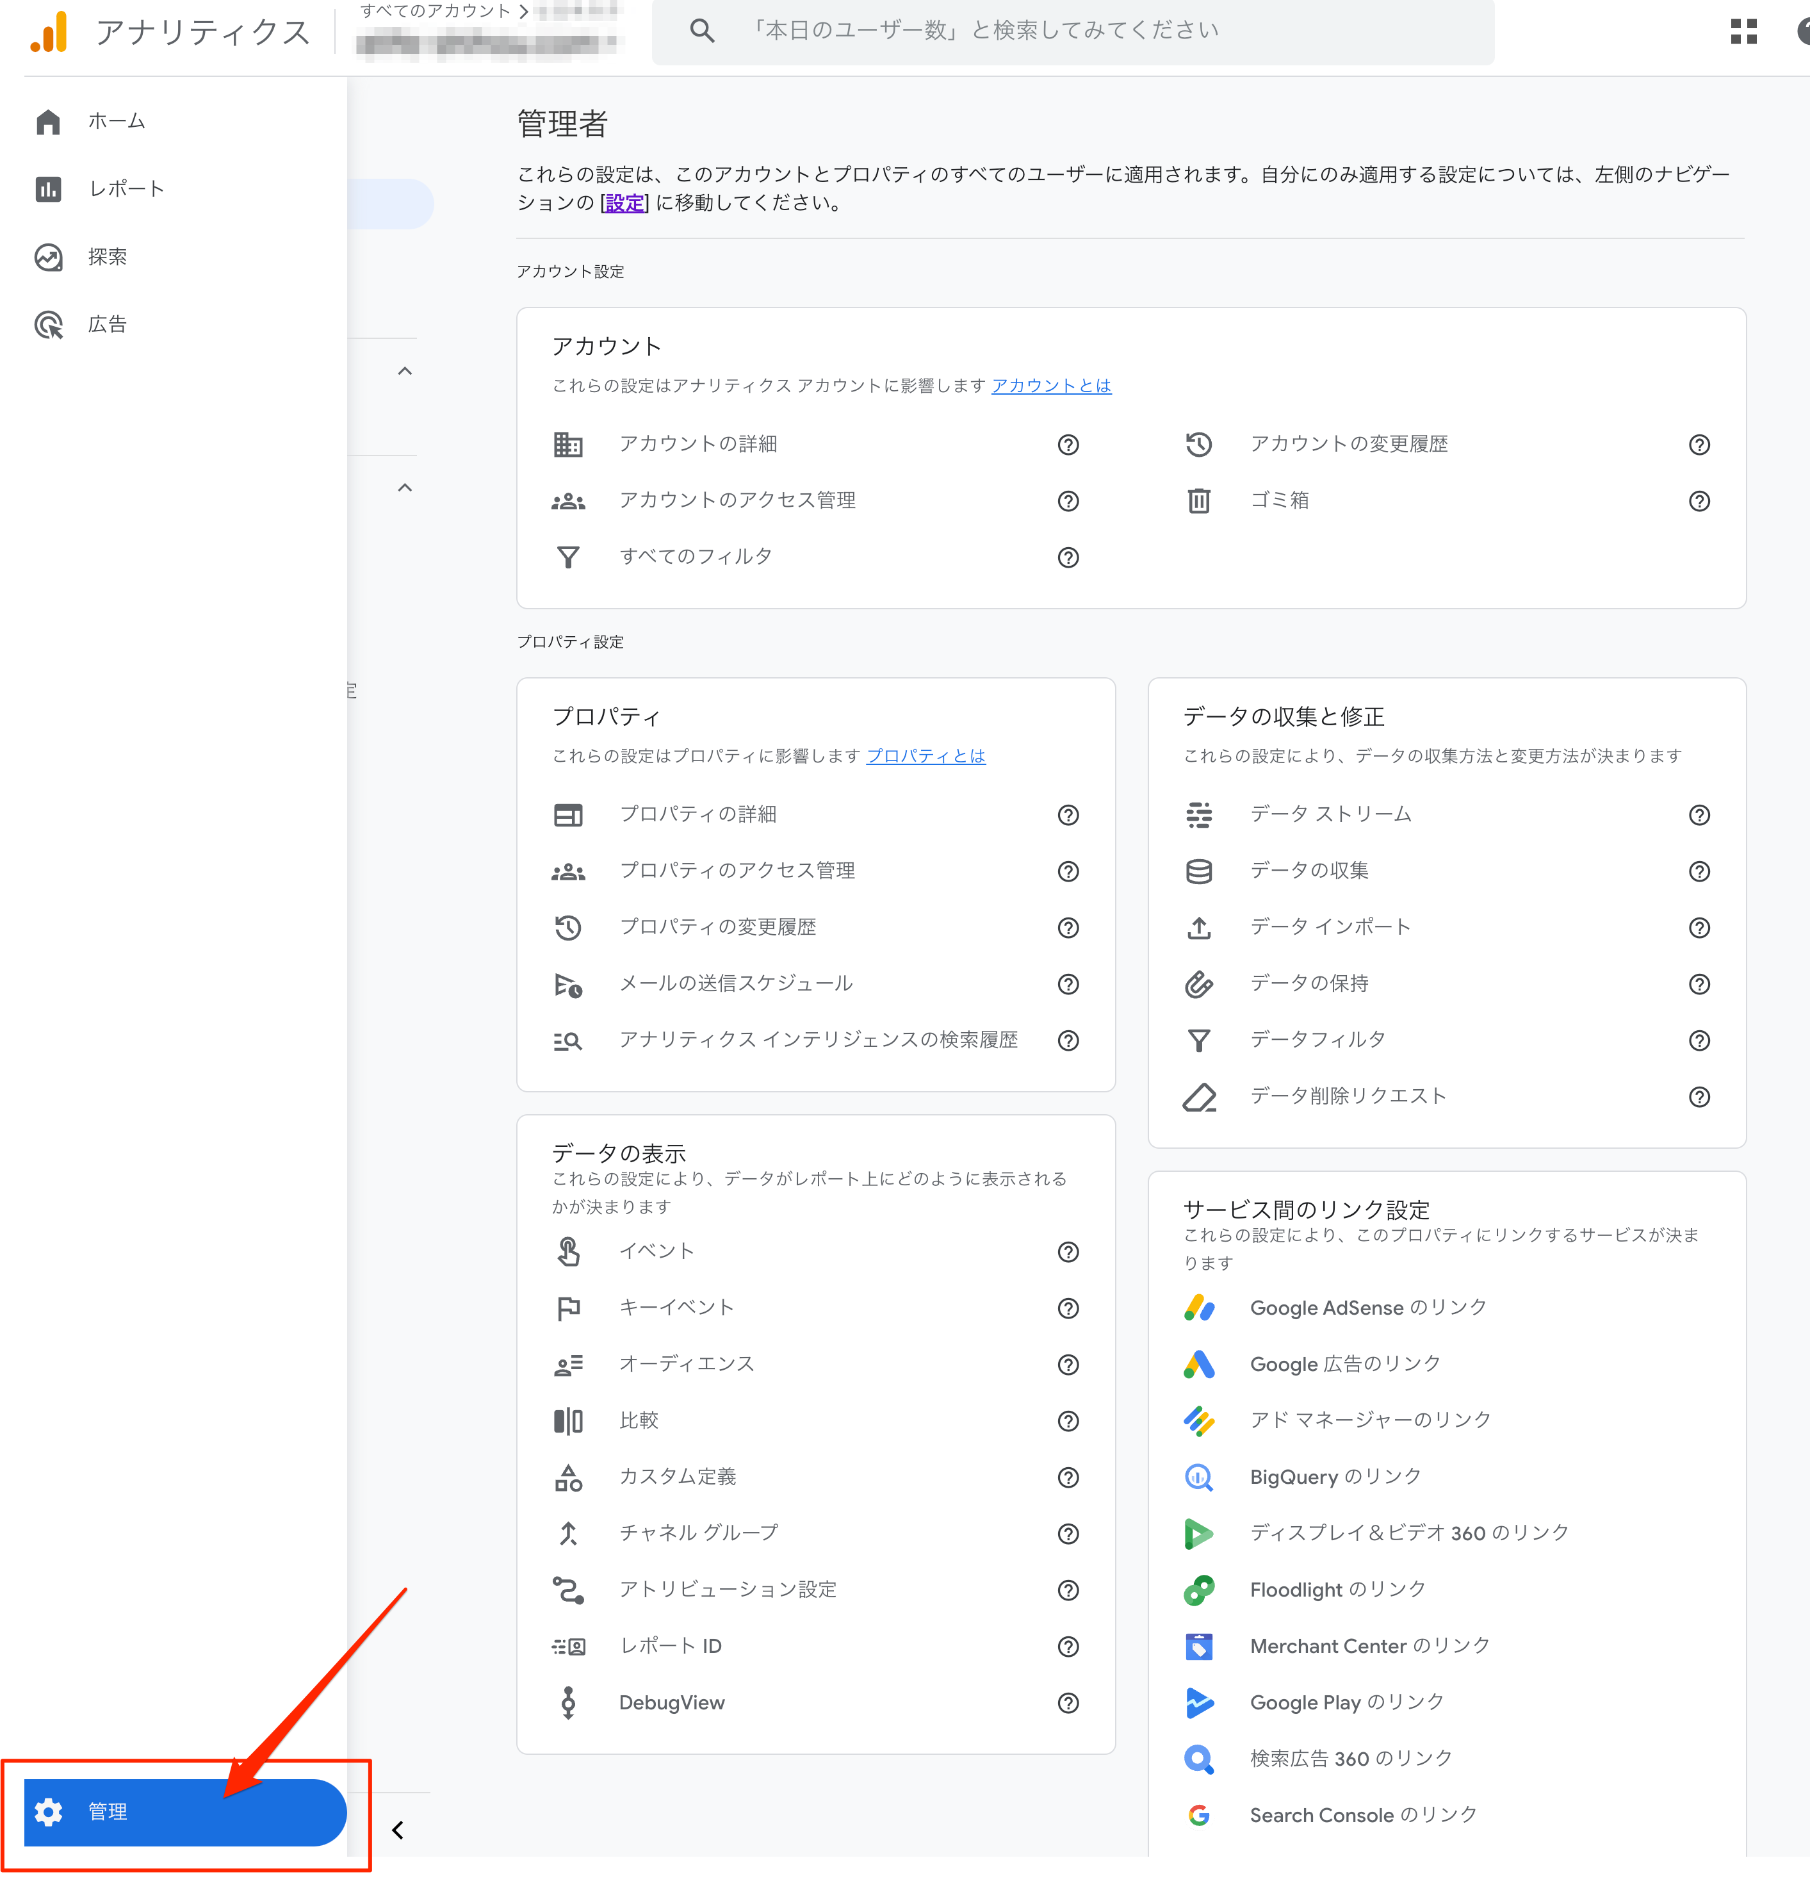Open 検索広告 360 のリンク
1810x1899 pixels.
[1351, 1759]
